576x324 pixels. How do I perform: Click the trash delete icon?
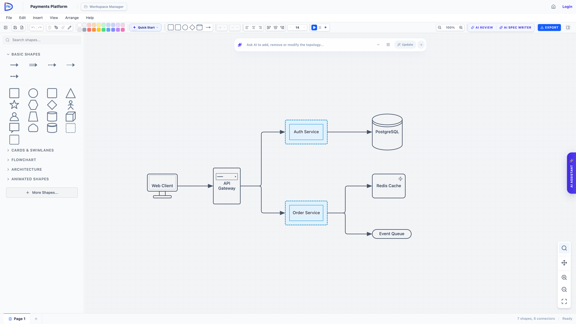pos(50,28)
